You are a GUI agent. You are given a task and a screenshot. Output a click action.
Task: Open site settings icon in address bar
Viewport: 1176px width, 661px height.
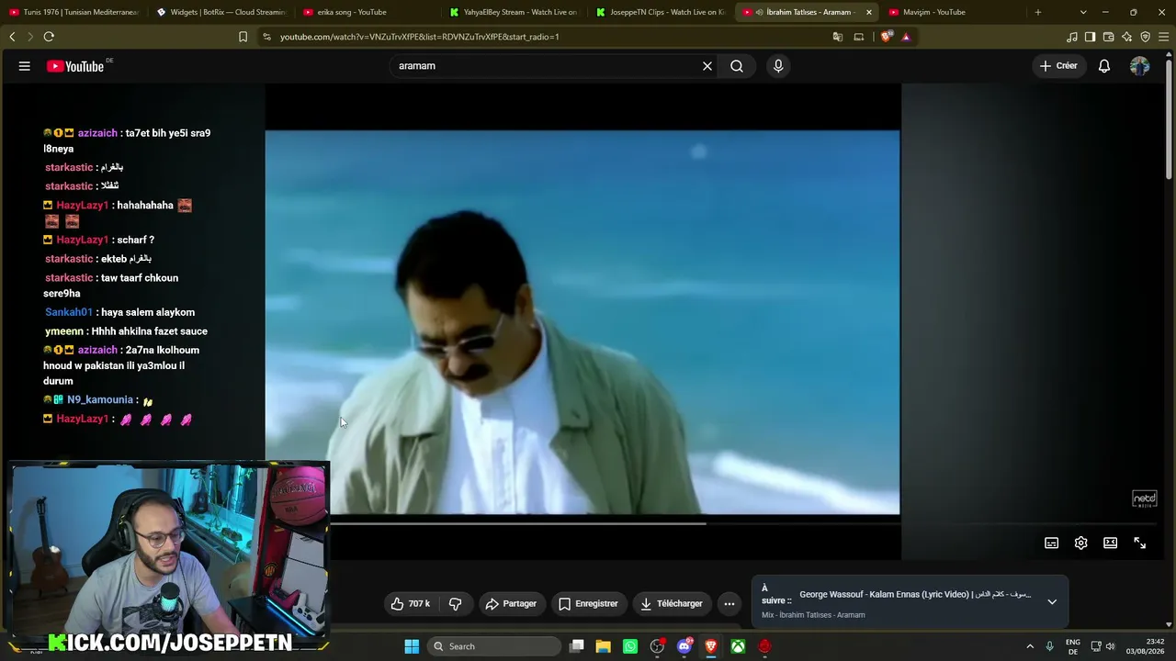pyautogui.click(x=266, y=37)
